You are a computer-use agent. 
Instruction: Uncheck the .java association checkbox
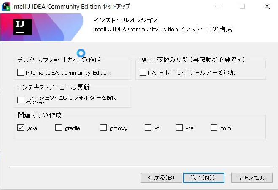(x=21, y=128)
